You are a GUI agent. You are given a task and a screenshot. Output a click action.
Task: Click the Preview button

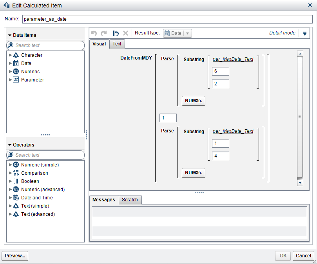(x=14, y=256)
